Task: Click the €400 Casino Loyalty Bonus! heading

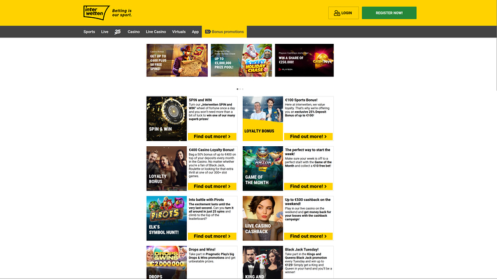Action: coord(212,150)
